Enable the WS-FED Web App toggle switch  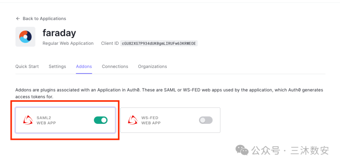coord(206,120)
